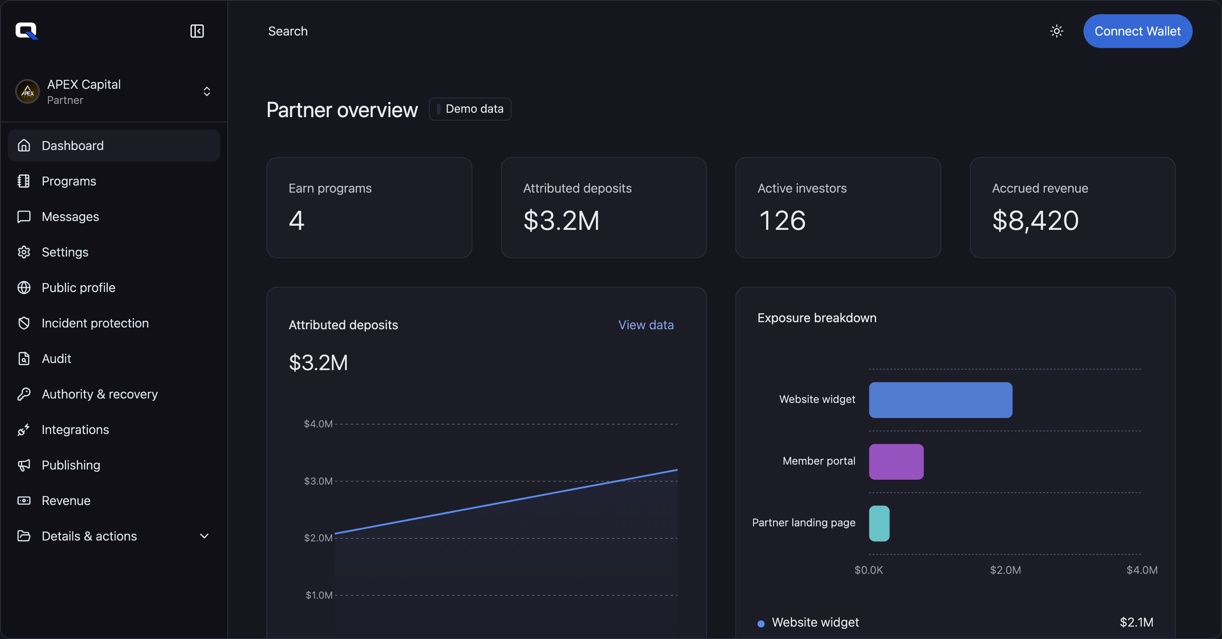1222x639 pixels.
Task: Click the Revenue banknote icon
Action: [x=24, y=501]
